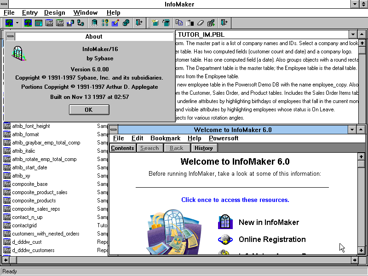
Task: Click OK to close the About dialog
Action: 89,110
